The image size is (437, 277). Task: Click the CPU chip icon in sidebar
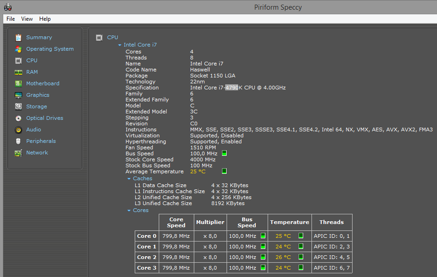[18, 61]
